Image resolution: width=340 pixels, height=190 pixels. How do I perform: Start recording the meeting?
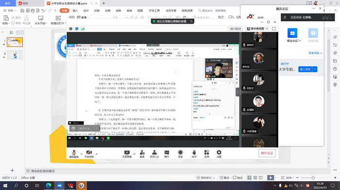tap(180, 154)
